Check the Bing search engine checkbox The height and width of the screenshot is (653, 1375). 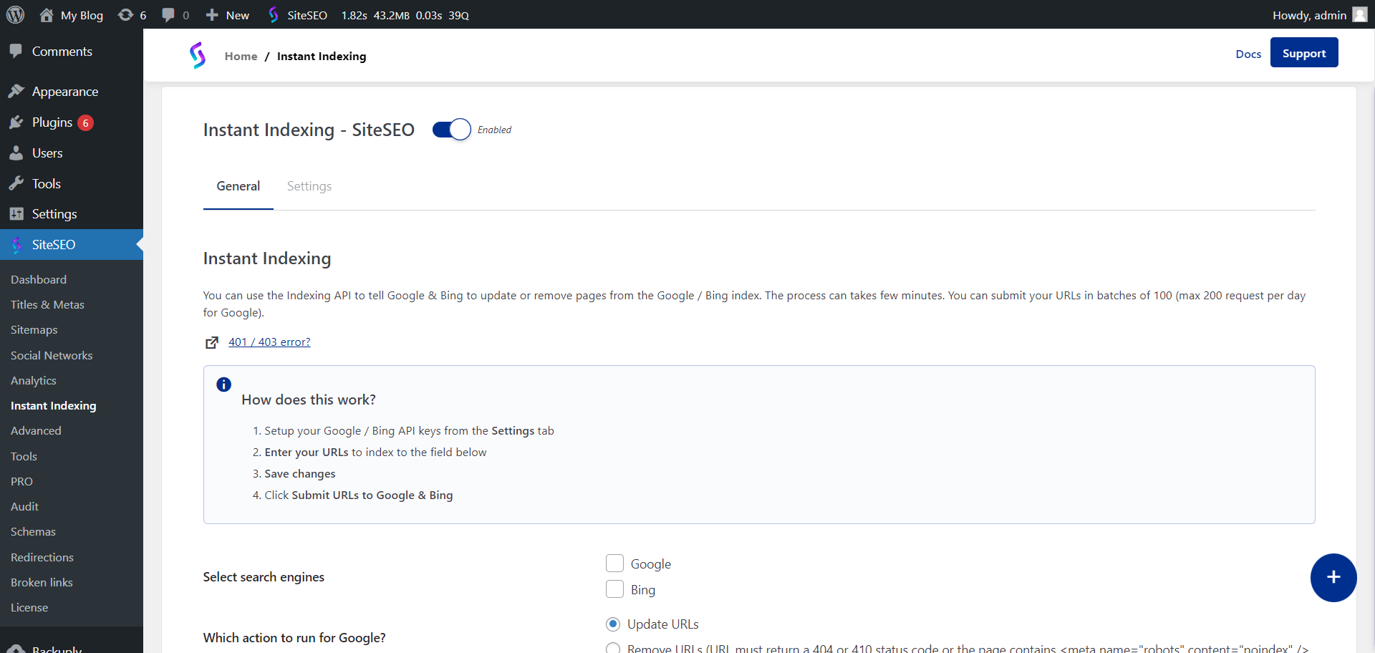(x=614, y=589)
